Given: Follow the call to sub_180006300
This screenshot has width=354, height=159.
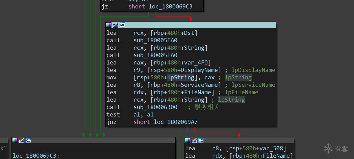Looking at the screenshot, I should [155, 107].
